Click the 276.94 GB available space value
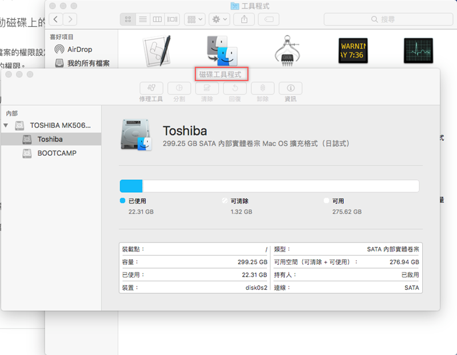Viewport: 457px width, 355px height. pyautogui.click(x=404, y=262)
